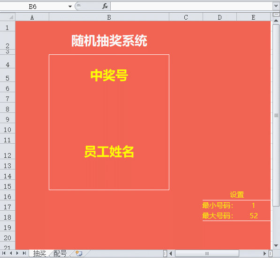Click the horizontal scrollbar right arrow
The width and height of the screenshot is (280, 258).
[x=265, y=253]
